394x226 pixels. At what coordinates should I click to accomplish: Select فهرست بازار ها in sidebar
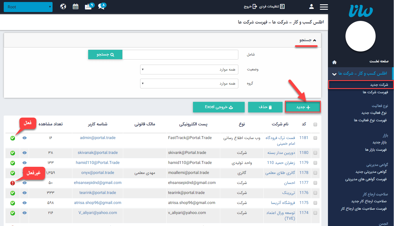pyautogui.click(x=376, y=150)
